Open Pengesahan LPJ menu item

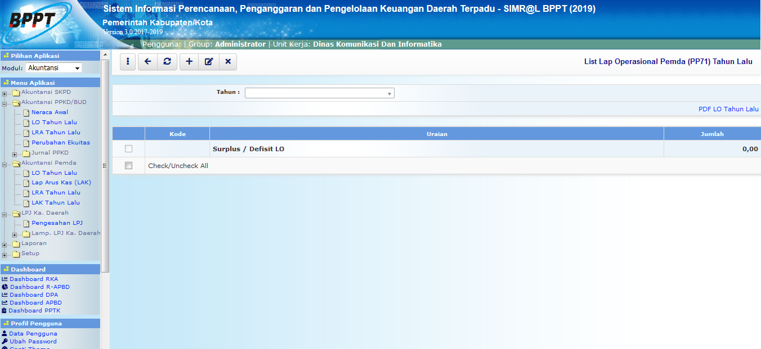[x=57, y=223]
